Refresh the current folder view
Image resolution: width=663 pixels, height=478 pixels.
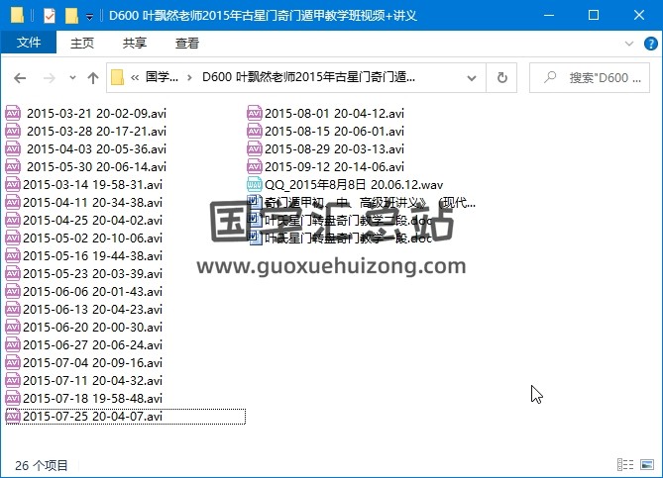(501, 78)
